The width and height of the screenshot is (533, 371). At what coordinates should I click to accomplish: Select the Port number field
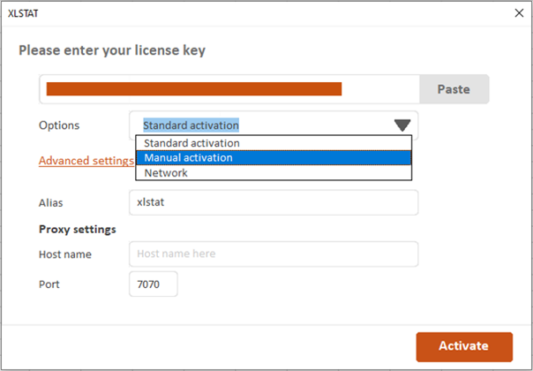pos(154,284)
